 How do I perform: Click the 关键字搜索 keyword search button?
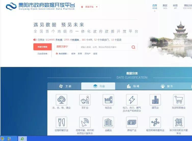coord(42,47)
